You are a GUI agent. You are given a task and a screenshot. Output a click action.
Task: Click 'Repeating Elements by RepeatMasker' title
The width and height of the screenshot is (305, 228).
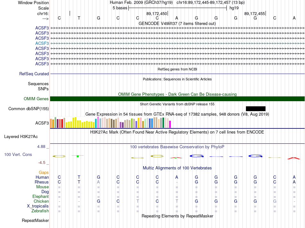click(x=177, y=216)
